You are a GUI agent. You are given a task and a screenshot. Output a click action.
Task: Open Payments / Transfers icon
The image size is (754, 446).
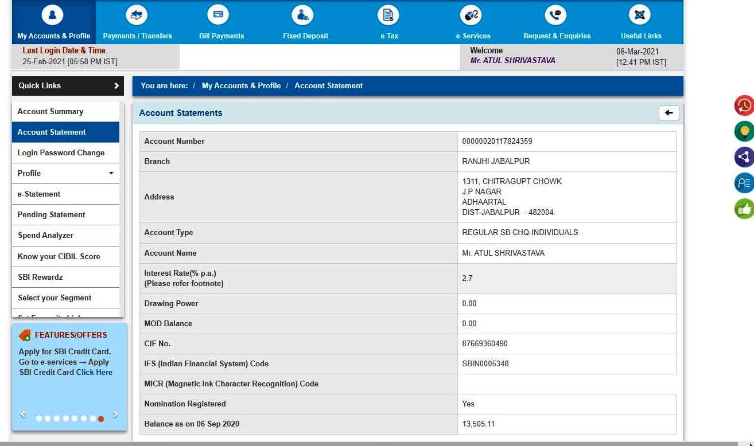pos(137,15)
